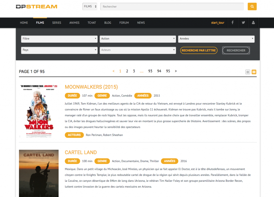
Task: Open the Filtre dropdown
Action: [x=59, y=39]
